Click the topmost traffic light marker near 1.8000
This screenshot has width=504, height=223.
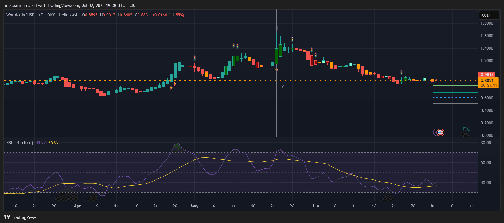coord(276,28)
